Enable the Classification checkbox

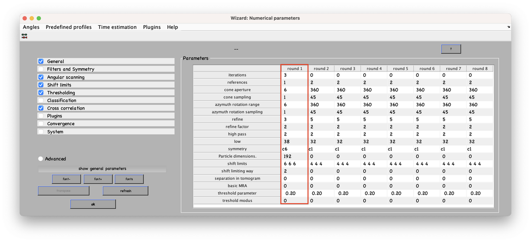[41, 101]
